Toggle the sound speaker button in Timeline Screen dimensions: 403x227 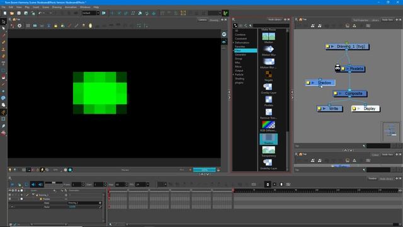[x=33, y=184]
